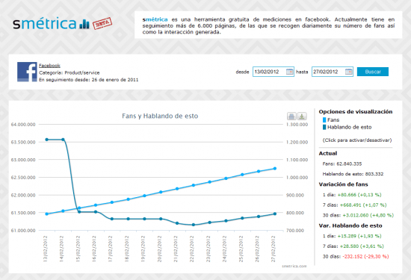Click the Facebook page logo thumbnail
The width and height of the screenshot is (411, 280).
[x=27, y=72]
